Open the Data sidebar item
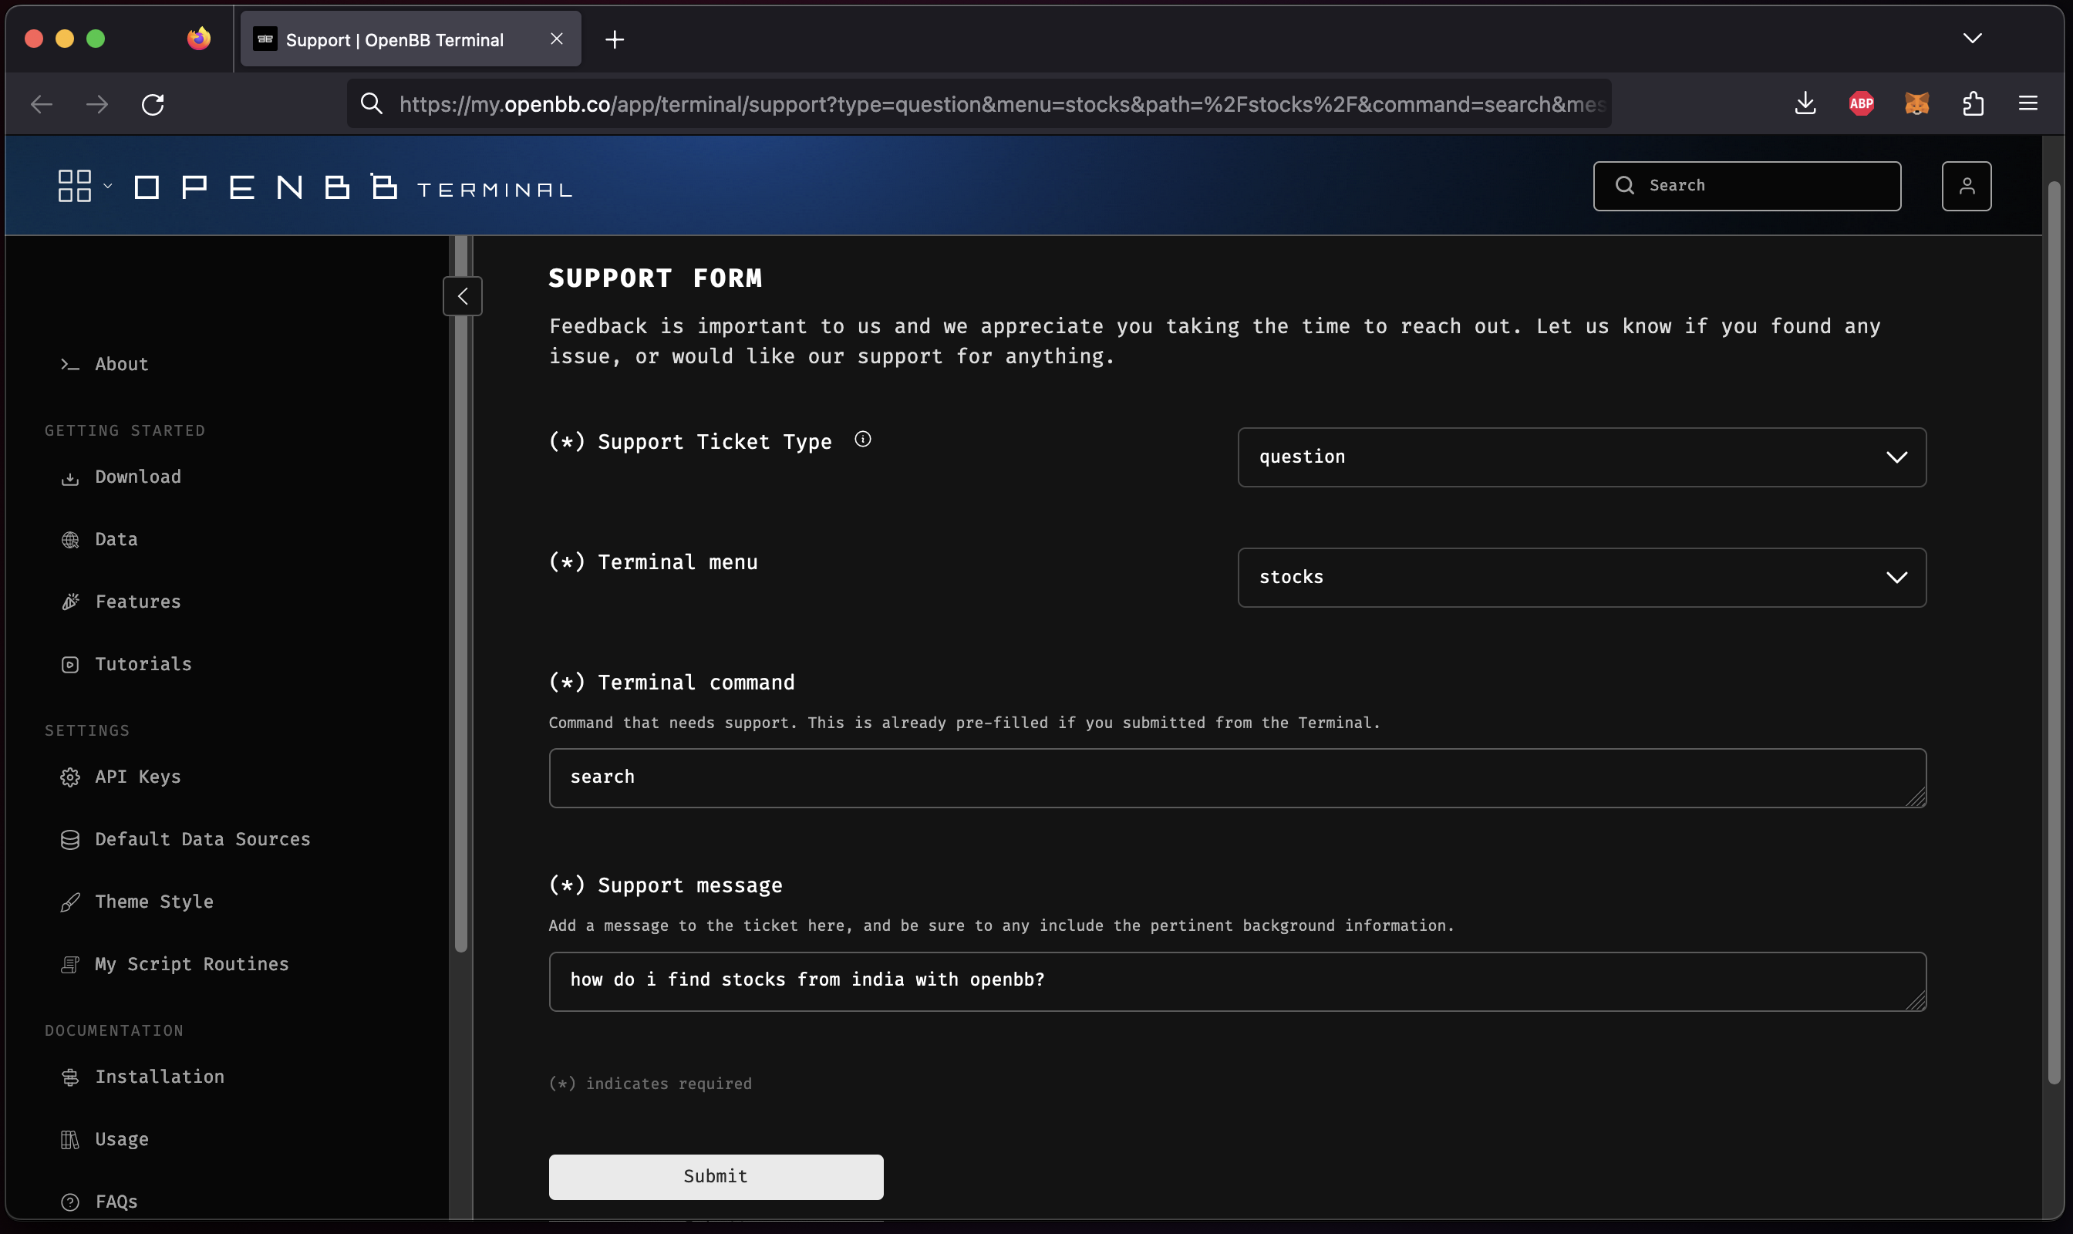2073x1234 pixels. coord(116,540)
